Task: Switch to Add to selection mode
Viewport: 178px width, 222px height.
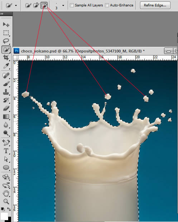Action: pos(36,5)
